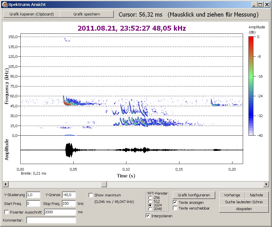Click the horizontal scrollbar right arrow
This screenshot has width=272, height=227.
point(266,184)
